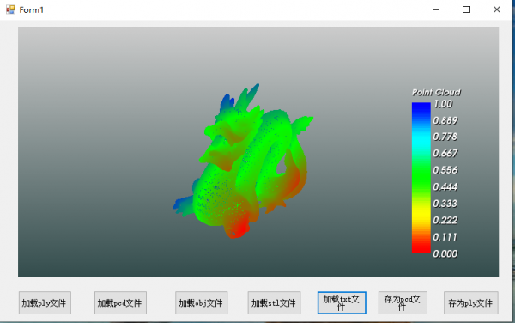Click the 加载ply文件 button

[45, 302]
